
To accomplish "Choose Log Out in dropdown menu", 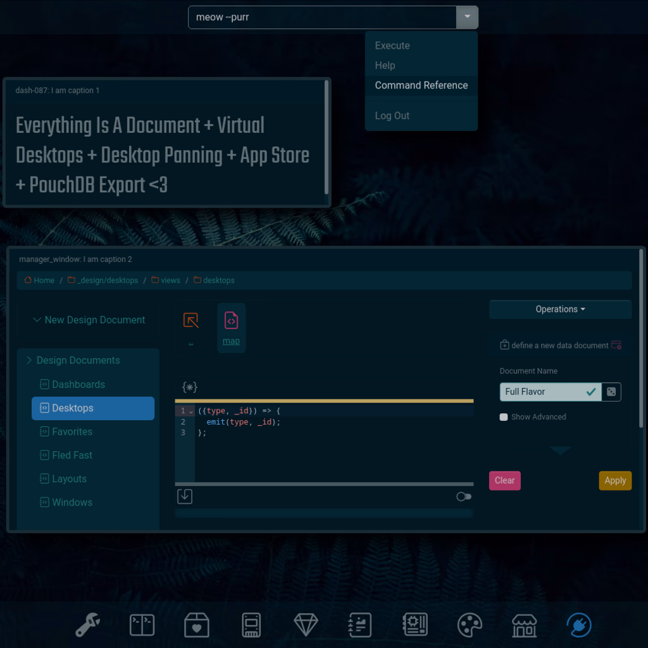I will coord(392,116).
